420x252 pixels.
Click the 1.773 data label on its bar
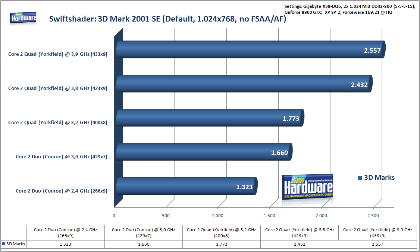pos(291,119)
